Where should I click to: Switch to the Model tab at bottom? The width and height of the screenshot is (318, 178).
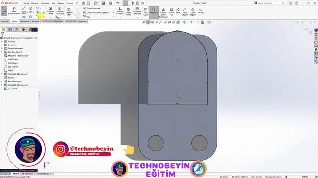pyautogui.click(x=16, y=174)
